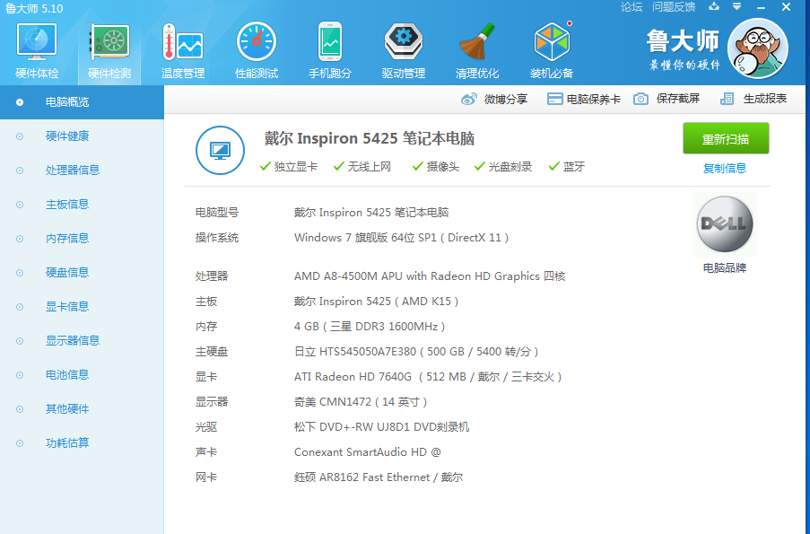Click the 鲁大师 mascot avatar
The image size is (810, 534).
[x=757, y=48]
